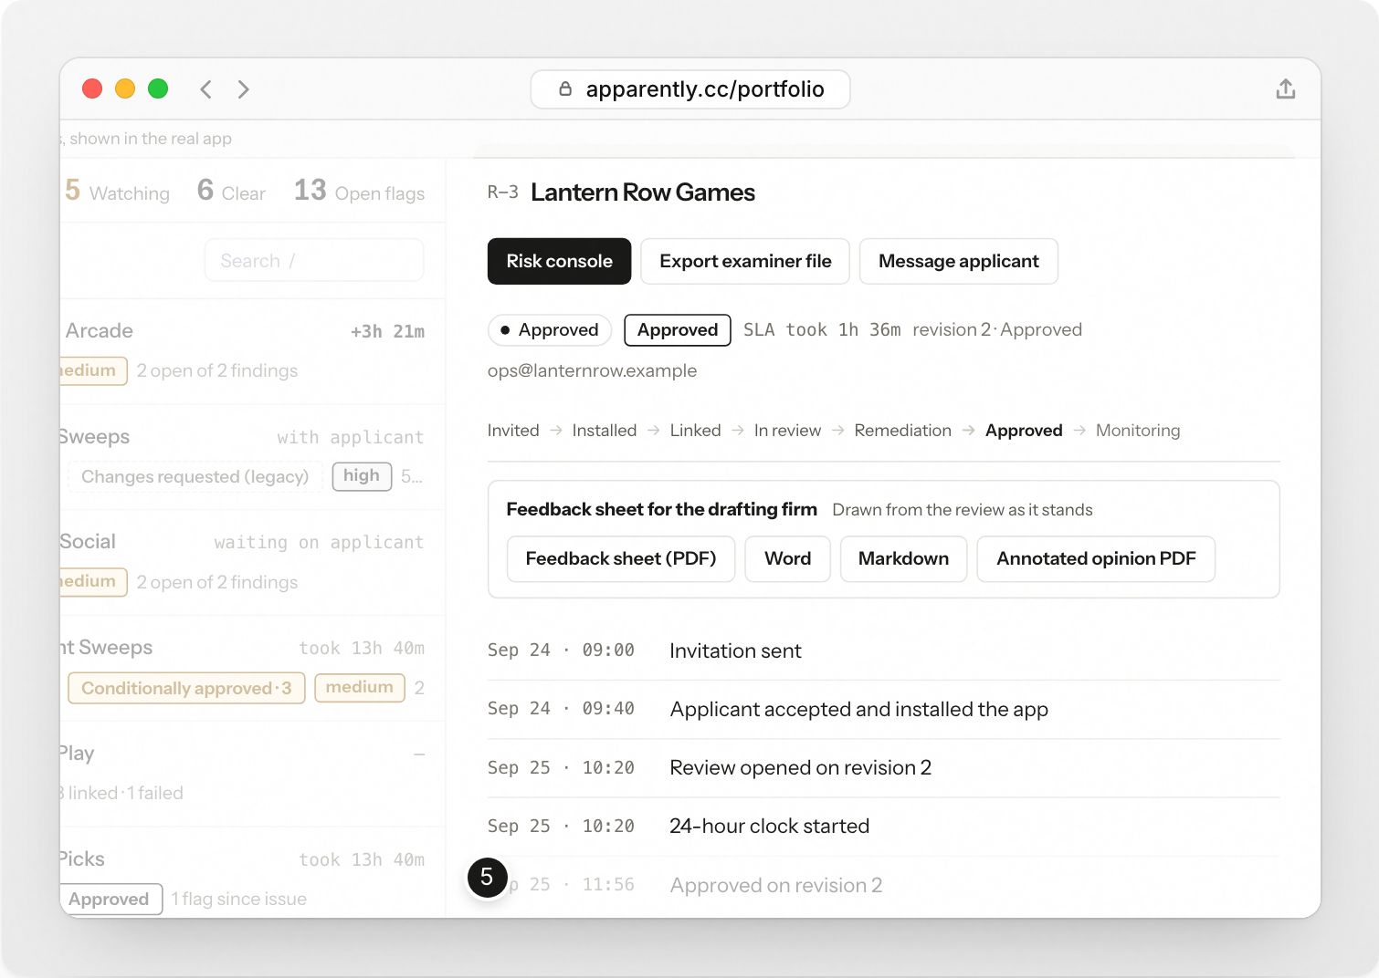Focus the apparently.cc/portfolio address bar
Image resolution: width=1379 pixels, height=978 pixels.
click(x=690, y=89)
